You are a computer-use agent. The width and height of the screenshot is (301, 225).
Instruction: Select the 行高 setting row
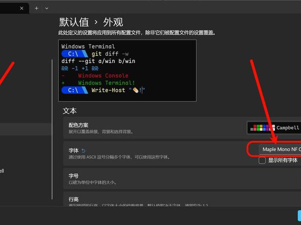[x=182, y=199]
